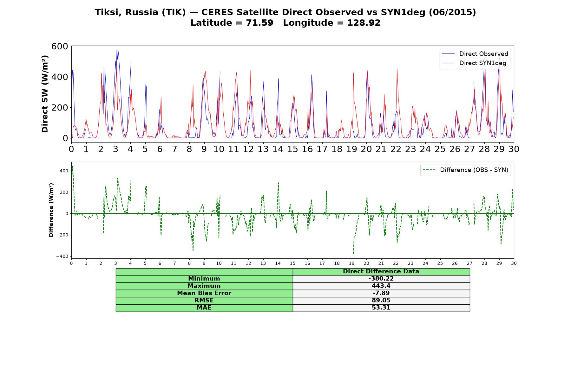Click the Direct SW (W/m²) axis label
Screen dimensions: 571x380
click(45, 94)
